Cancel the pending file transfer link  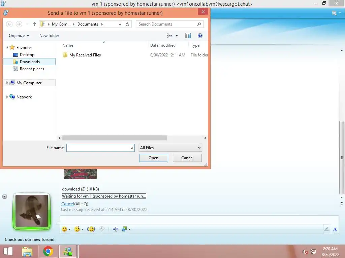tap(67, 204)
